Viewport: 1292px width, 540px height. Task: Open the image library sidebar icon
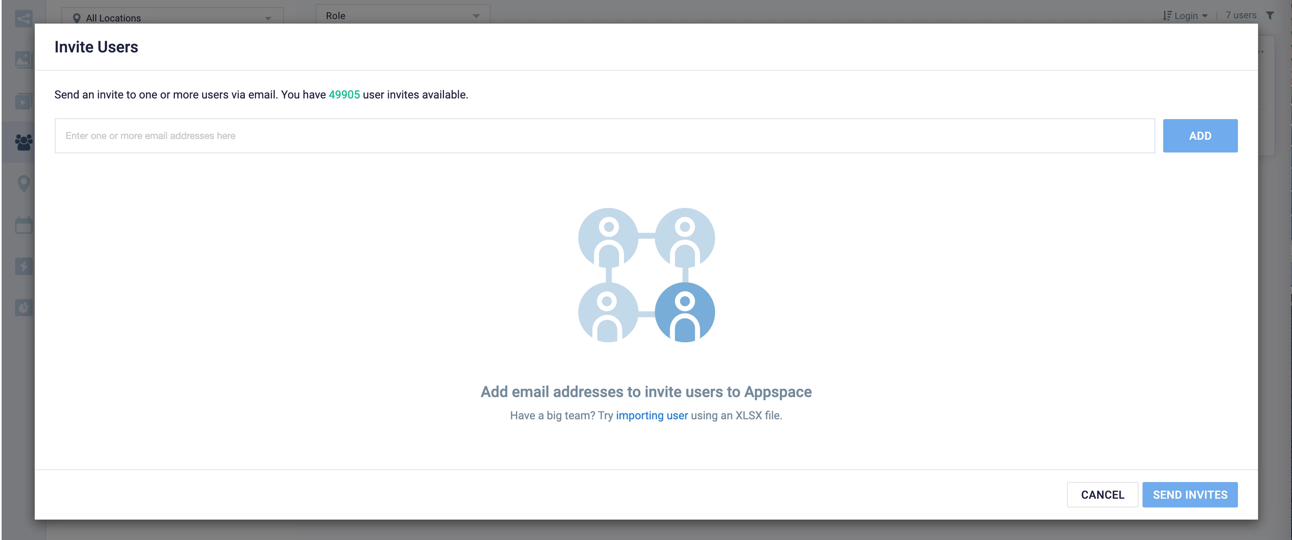tap(23, 60)
